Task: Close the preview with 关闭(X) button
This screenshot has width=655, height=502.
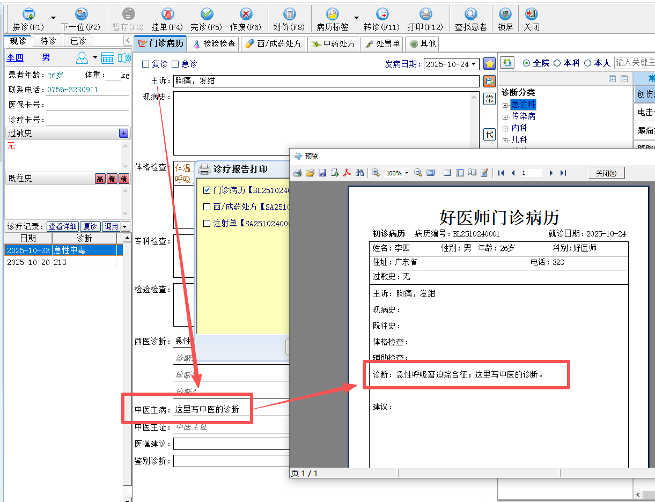Action: (606, 173)
